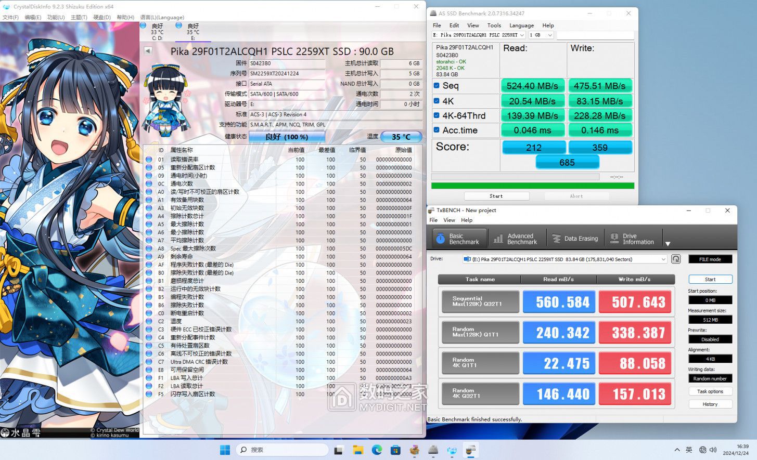Image resolution: width=757 pixels, height=460 pixels.
Task: Open the View menu in TxBENCH
Action: [x=450, y=220]
